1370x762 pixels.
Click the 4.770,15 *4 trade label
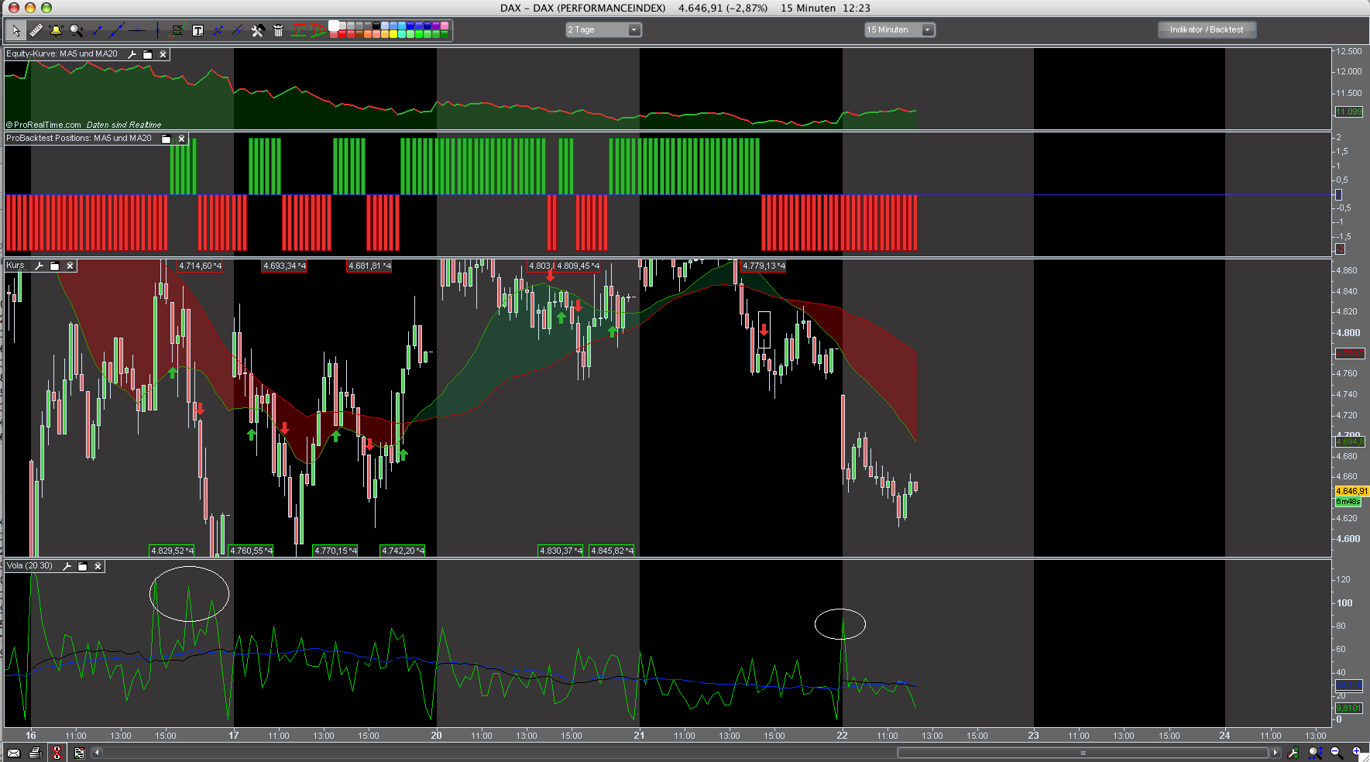[x=335, y=551]
